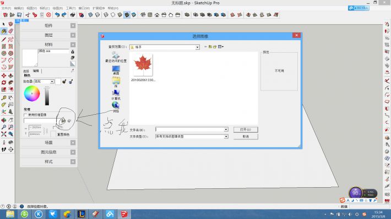Expand the Entity Info panel header
The image size is (391, 219).
(x=48, y=152)
